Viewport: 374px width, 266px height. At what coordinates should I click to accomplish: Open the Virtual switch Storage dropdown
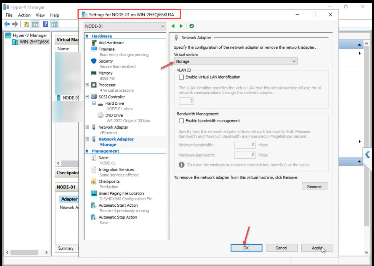pos(236,61)
